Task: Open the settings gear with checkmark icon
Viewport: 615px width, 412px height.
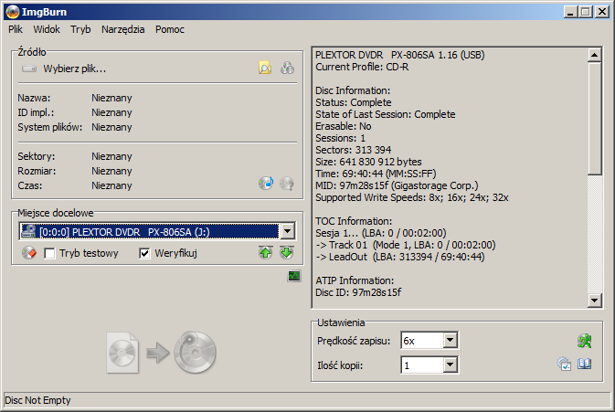Action: click(564, 364)
